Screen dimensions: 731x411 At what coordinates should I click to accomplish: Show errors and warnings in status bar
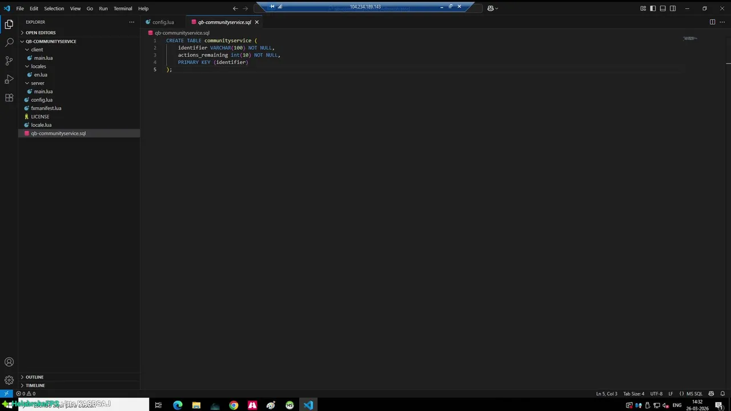(x=26, y=394)
